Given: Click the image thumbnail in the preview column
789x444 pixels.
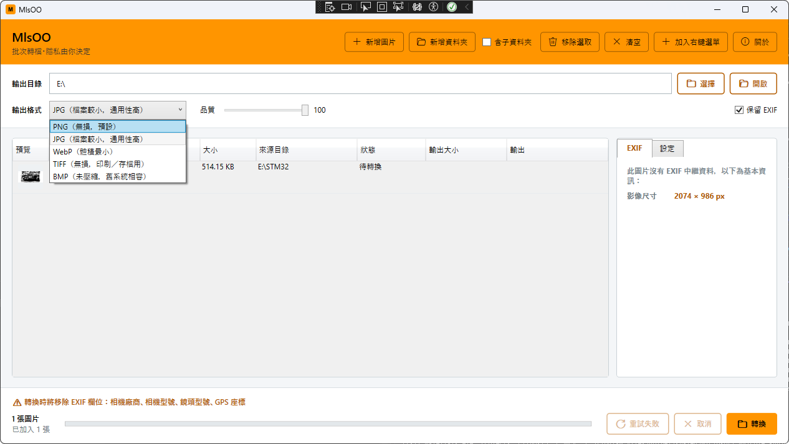Looking at the screenshot, I should (31, 177).
